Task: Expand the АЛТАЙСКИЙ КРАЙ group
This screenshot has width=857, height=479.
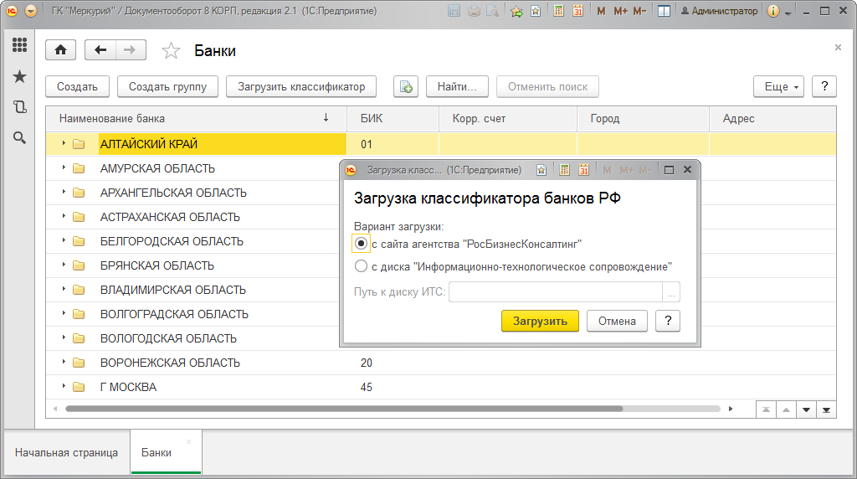Action: (64, 143)
